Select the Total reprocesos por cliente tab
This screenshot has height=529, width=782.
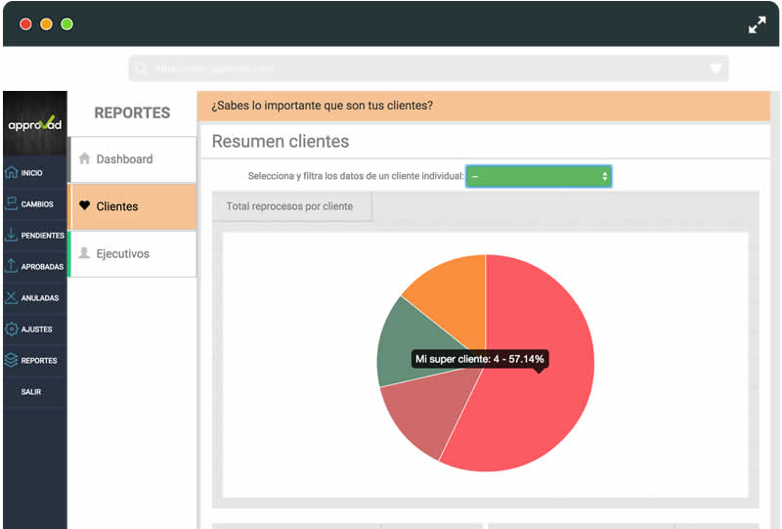289,206
